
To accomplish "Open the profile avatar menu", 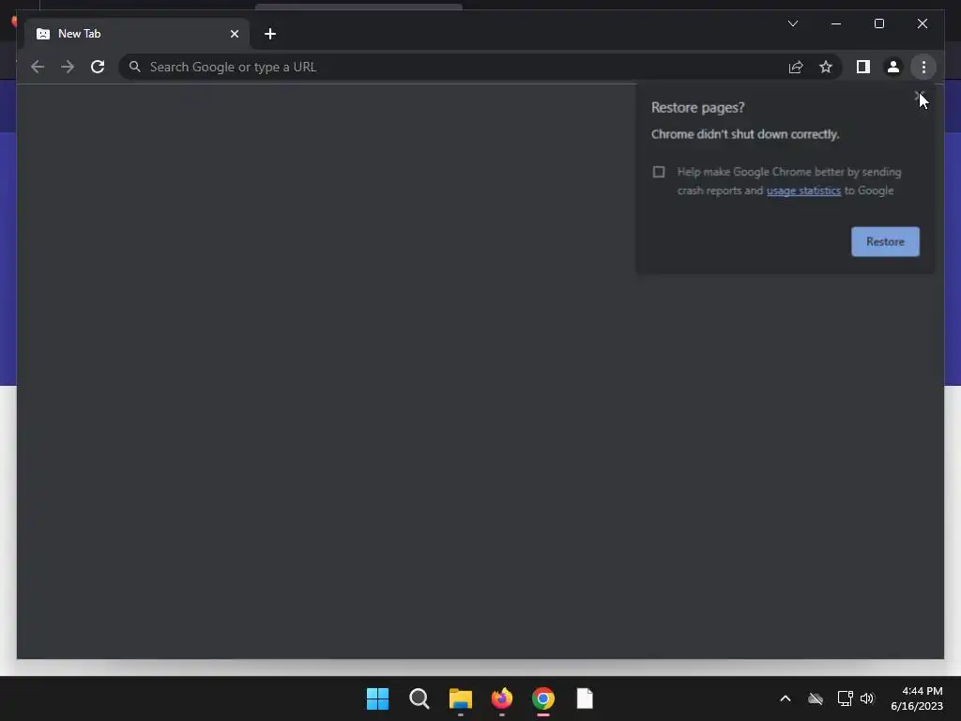I will coord(893,67).
